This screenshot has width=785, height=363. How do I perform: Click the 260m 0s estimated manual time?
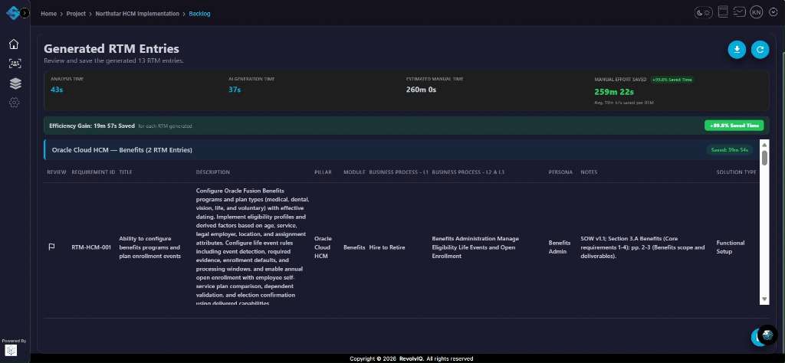coord(421,90)
